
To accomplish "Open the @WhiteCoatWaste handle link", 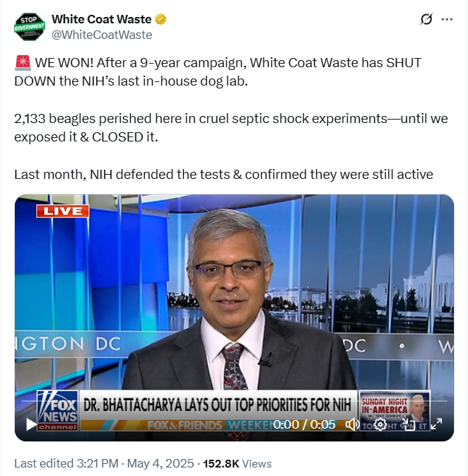I will point(102,35).
